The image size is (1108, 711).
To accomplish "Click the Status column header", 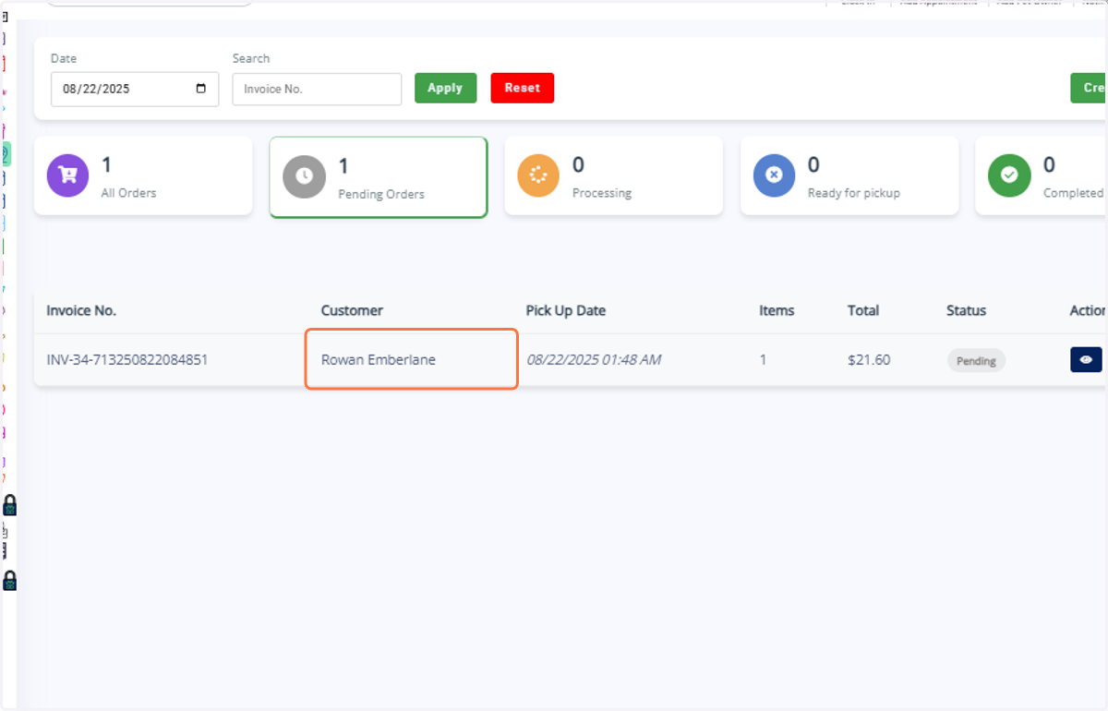I will (967, 310).
